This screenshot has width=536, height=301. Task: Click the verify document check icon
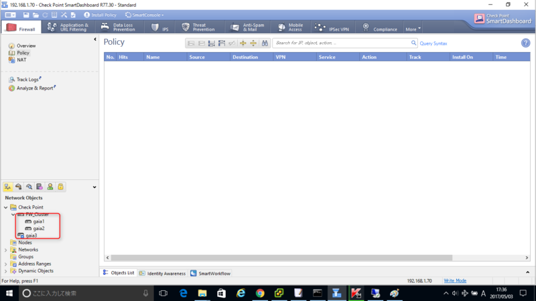[73, 15]
